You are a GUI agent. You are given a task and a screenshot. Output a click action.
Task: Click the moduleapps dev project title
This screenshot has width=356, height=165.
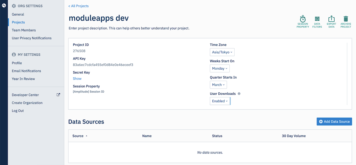99,18
